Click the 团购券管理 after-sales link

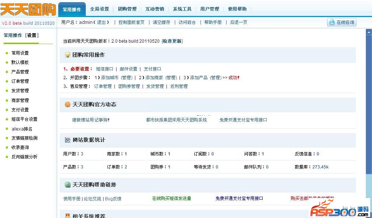(x=129, y=86)
